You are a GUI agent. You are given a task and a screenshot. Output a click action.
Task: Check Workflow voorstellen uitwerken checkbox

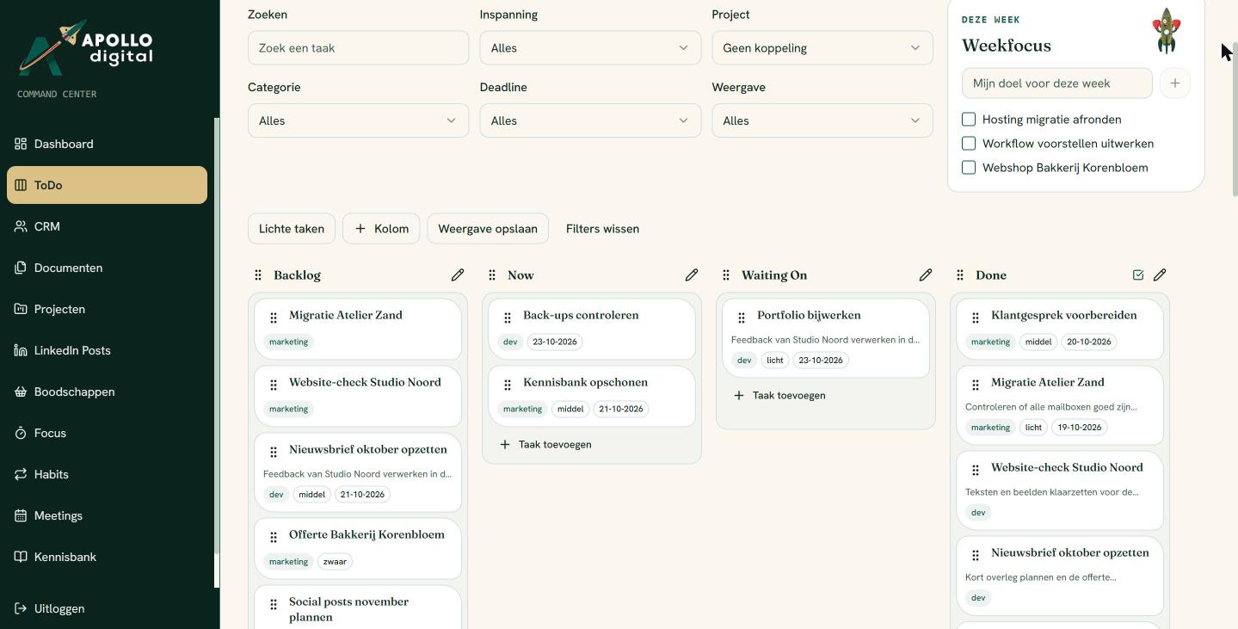(x=969, y=144)
